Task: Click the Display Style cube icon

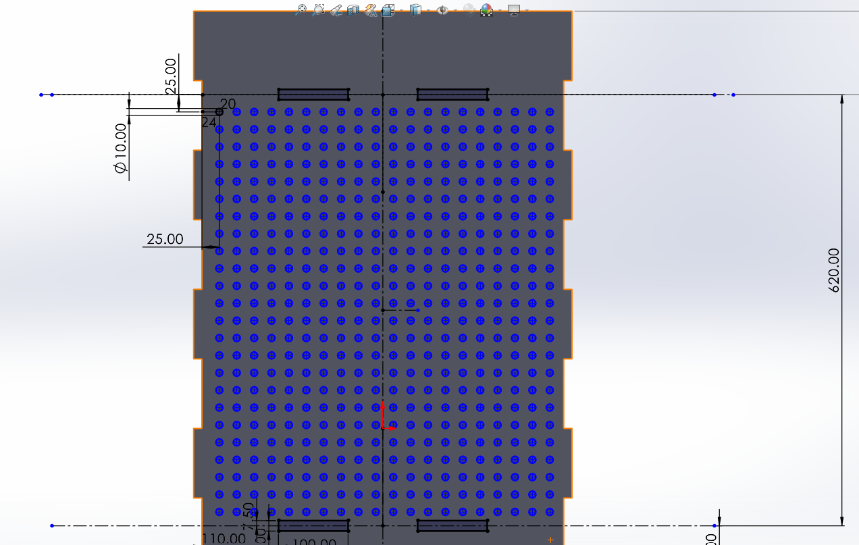Action: point(415,10)
